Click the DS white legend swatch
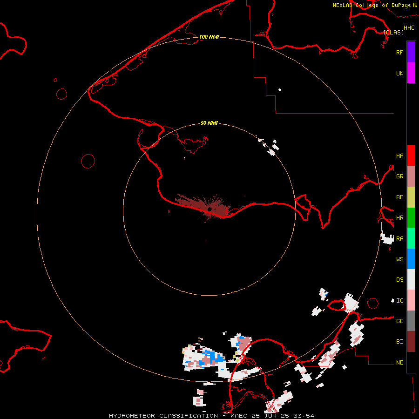This screenshot has height=419, width=419. (x=411, y=279)
